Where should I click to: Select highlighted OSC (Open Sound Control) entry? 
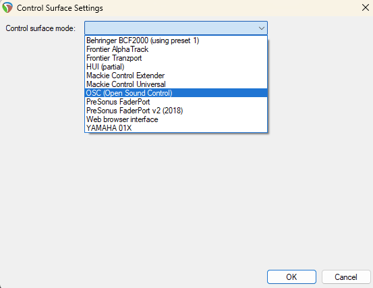tap(176, 93)
